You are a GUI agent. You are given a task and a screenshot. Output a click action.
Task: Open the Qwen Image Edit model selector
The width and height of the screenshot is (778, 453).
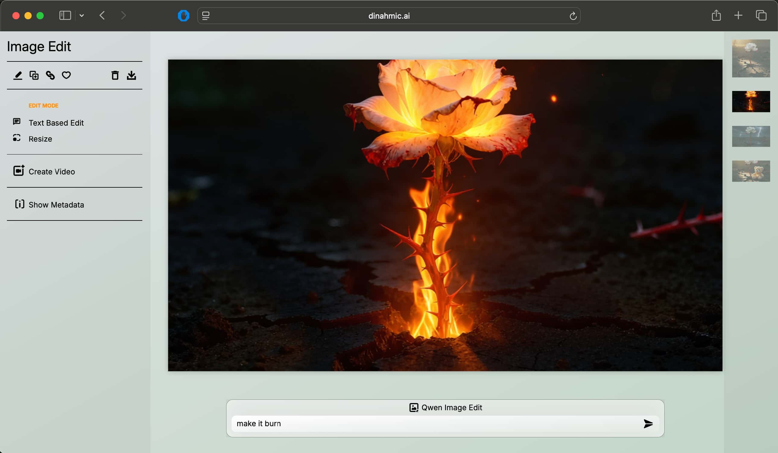445,408
